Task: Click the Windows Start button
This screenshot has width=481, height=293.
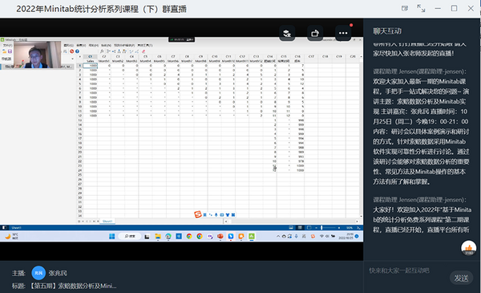Action: 112,236
